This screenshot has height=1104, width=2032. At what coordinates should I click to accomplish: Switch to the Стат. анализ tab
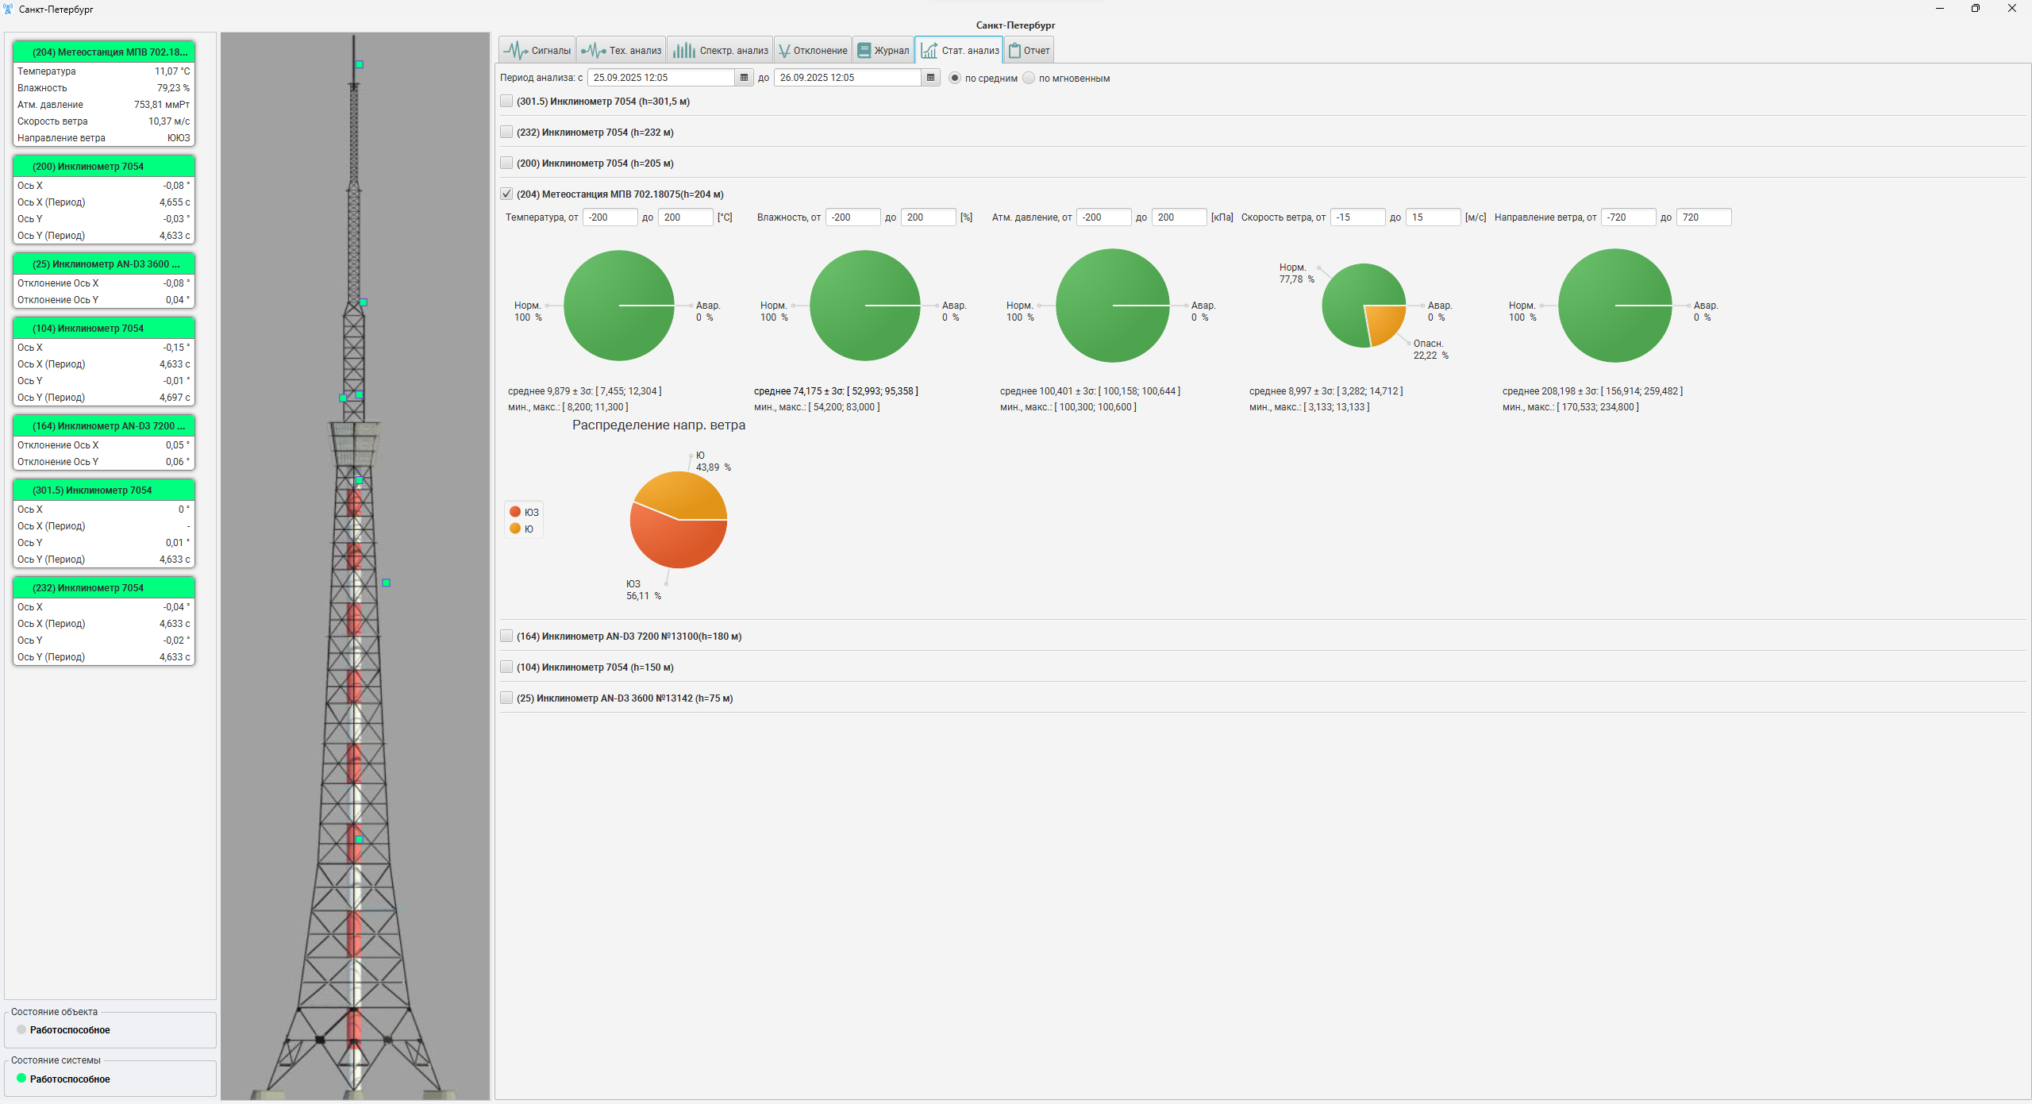[x=959, y=51]
